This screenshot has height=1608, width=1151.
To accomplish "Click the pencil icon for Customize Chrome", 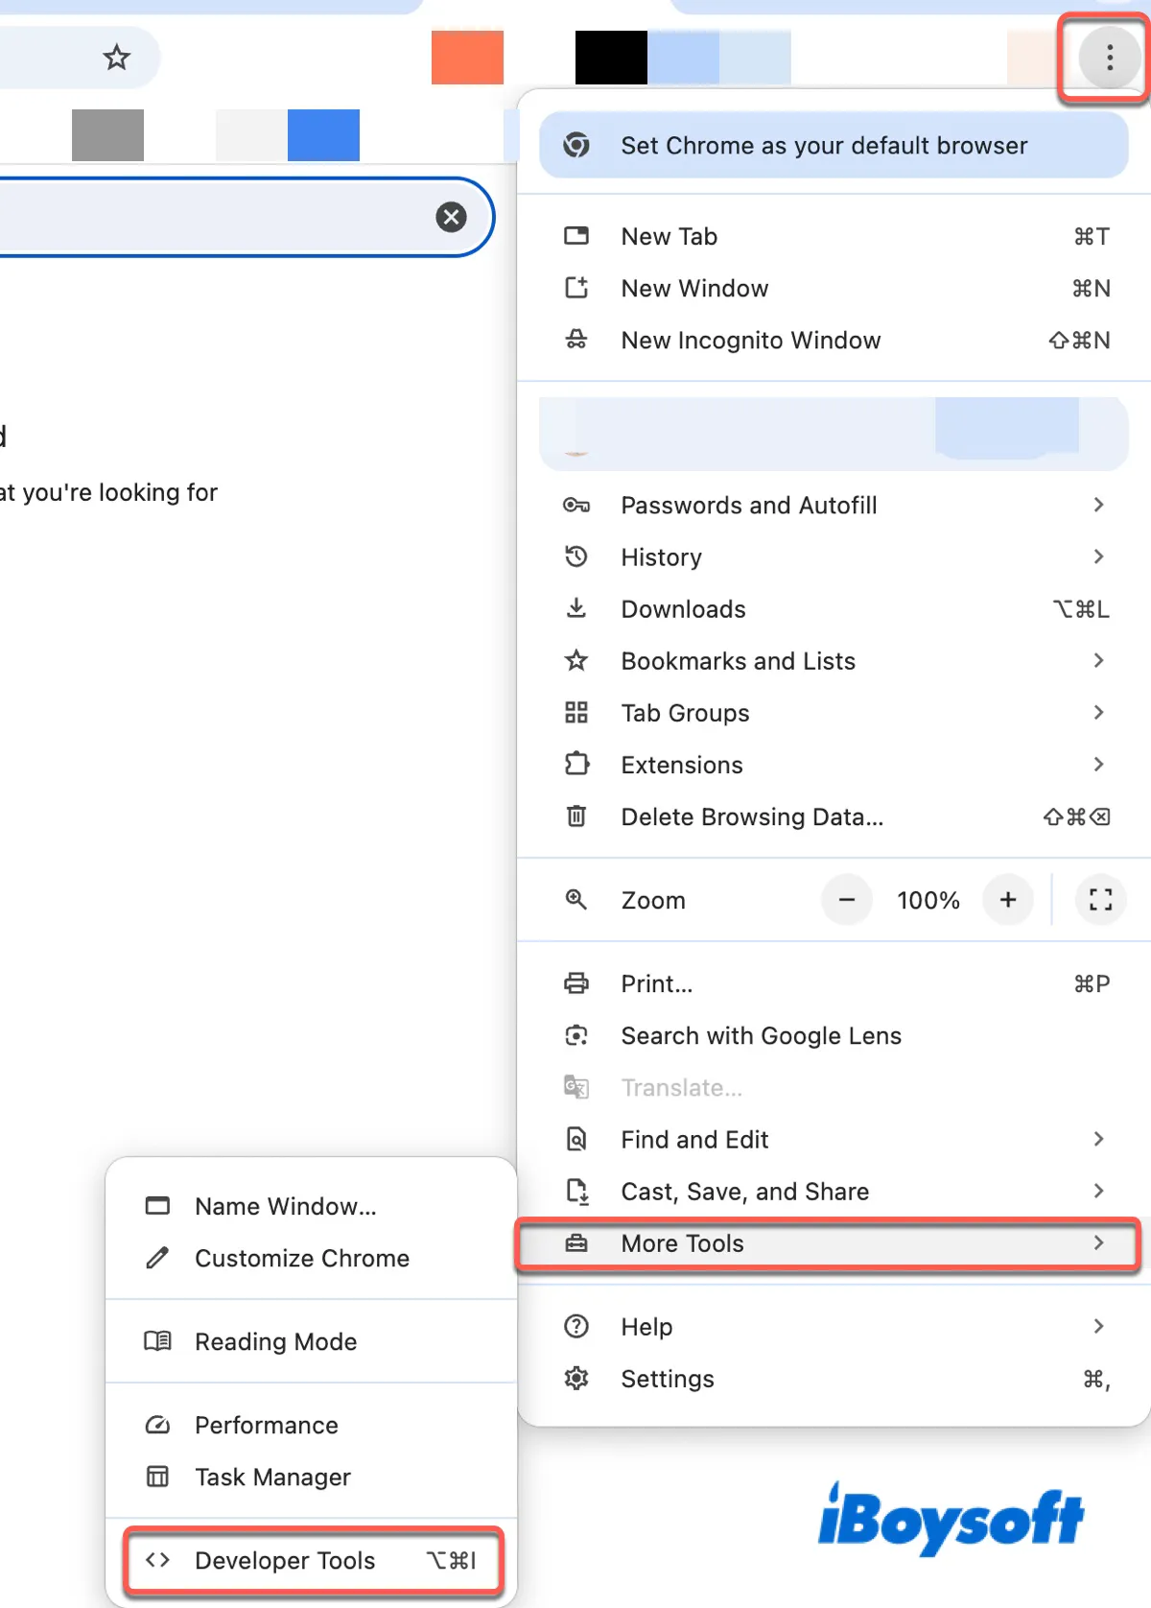I will [157, 1258].
